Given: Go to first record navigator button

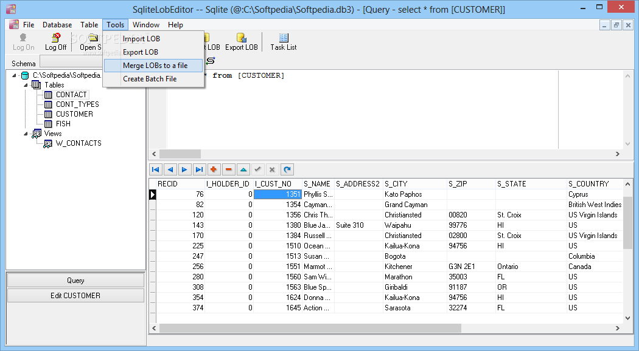Looking at the screenshot, I should tap(155, 169).
